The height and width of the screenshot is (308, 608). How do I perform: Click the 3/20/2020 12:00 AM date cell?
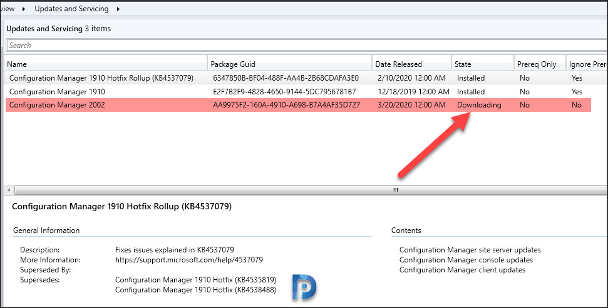tap(411, 105)
